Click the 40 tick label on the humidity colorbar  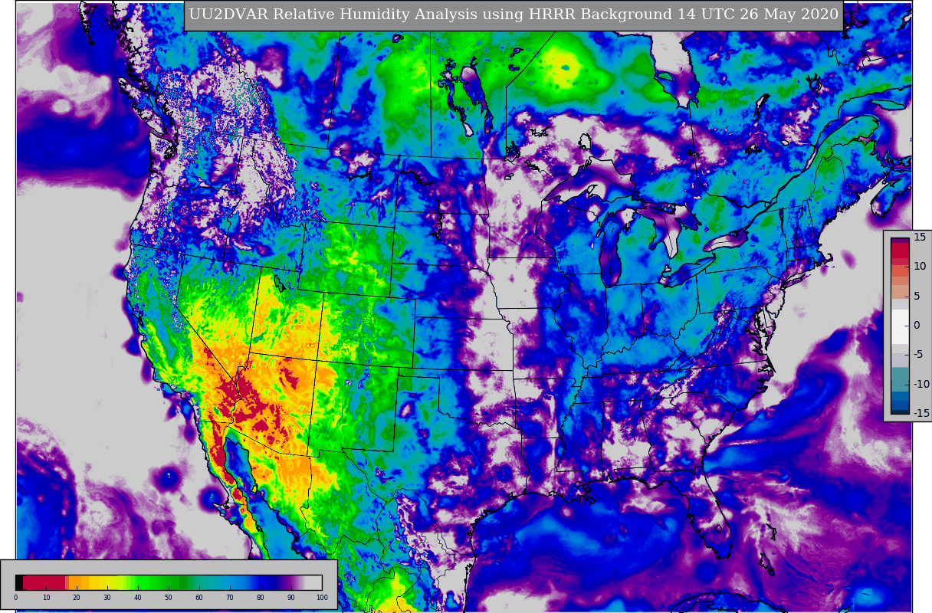[x=137, y=598]
